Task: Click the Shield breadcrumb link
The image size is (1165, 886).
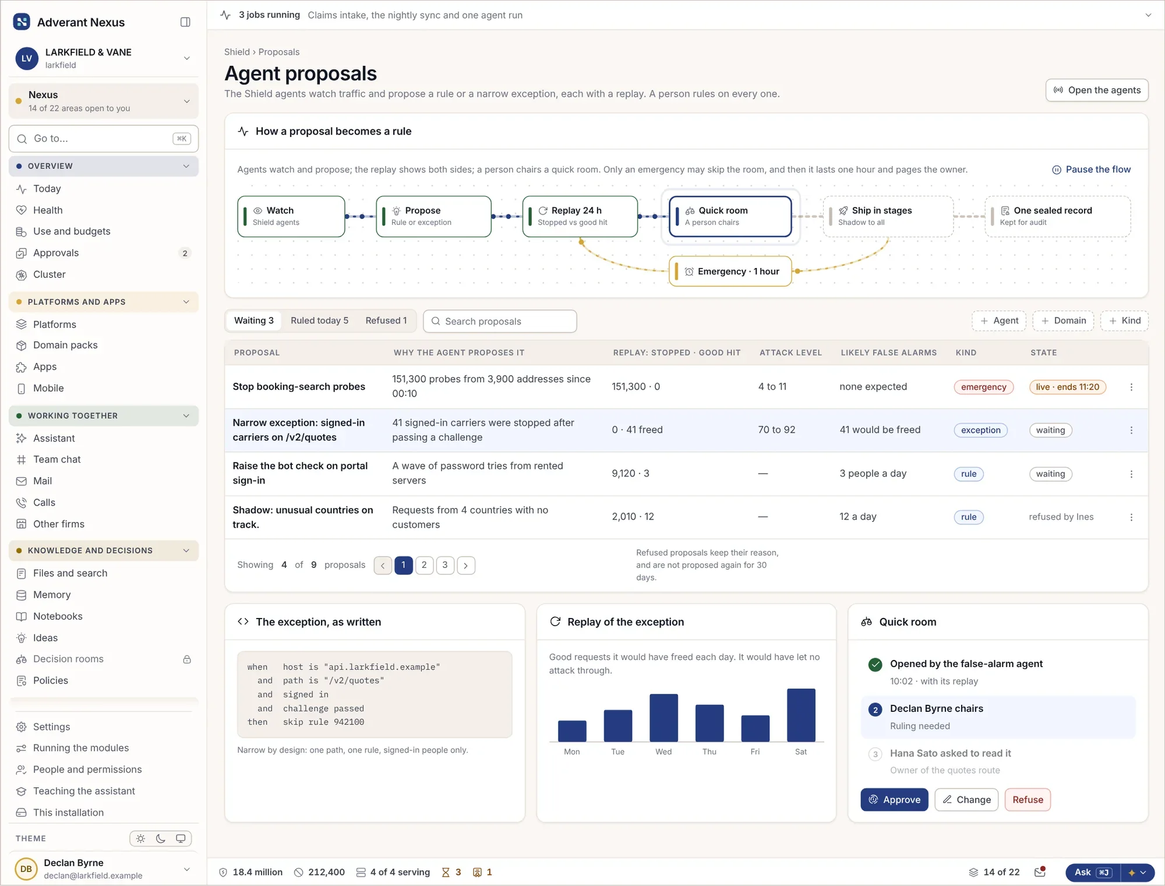Action: pos(236,52)
